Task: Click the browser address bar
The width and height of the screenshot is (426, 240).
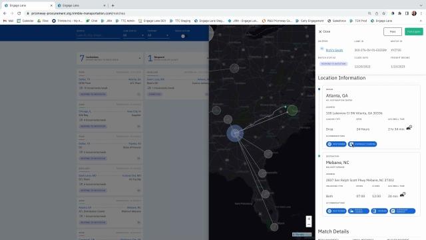Action: pyautogui.click(x=196, y=13)
